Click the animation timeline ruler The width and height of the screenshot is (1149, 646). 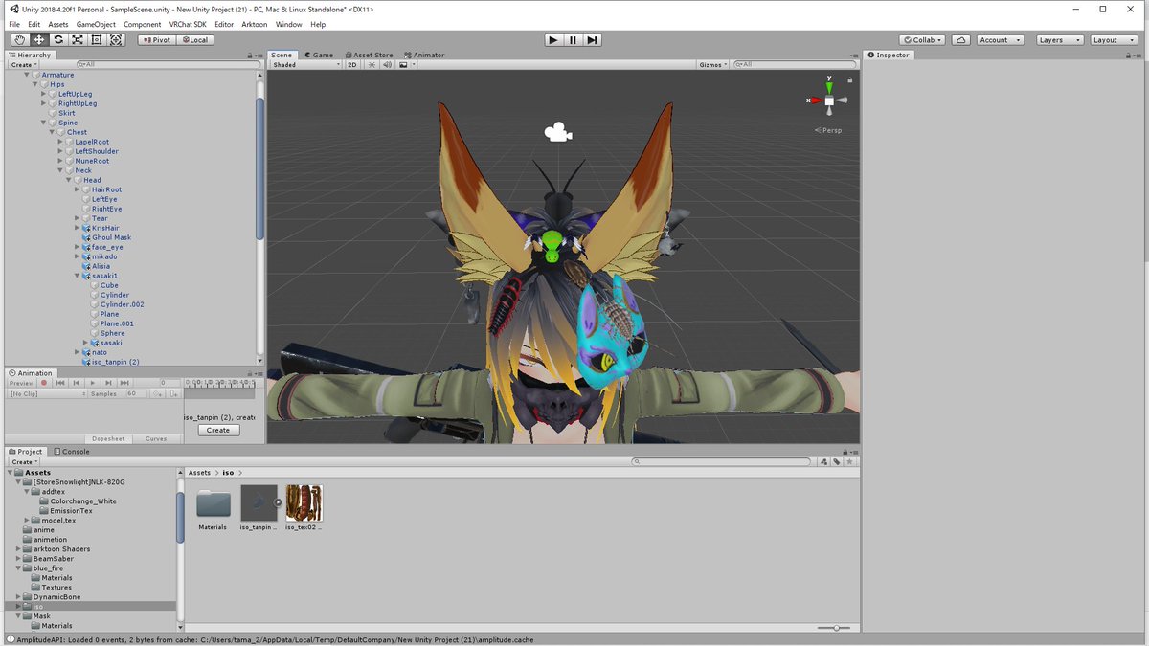point(219,383)
